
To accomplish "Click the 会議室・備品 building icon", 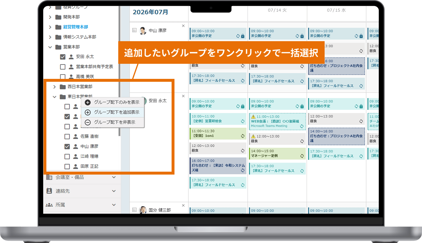I will click(49, 177).
